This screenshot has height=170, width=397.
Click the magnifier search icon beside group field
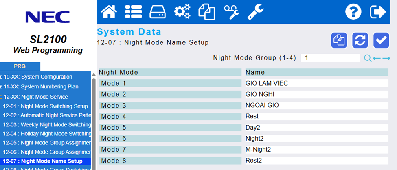(368, 58)
